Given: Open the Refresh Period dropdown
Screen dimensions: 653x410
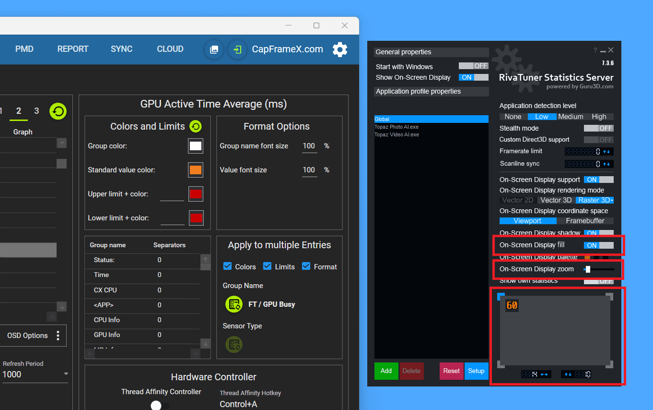Looking at the screenshot, I should pos(35,374).
